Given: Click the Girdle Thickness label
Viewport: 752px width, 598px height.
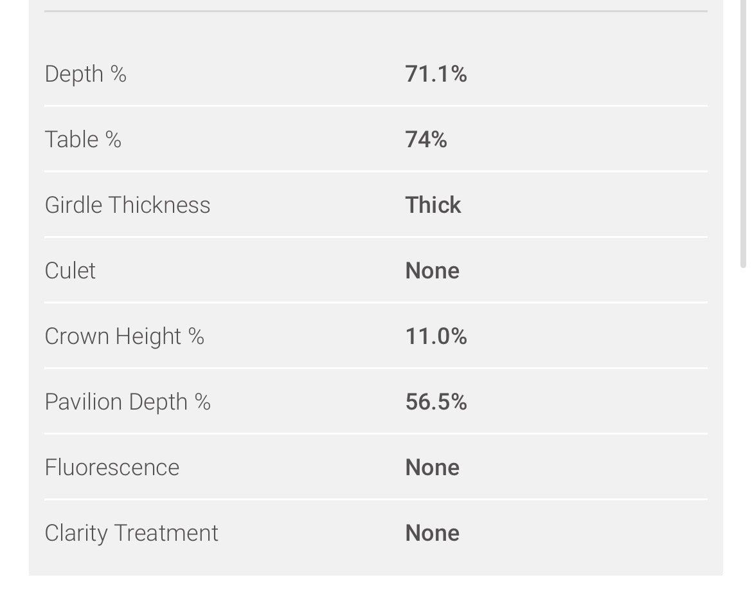Looking at the screenshot, I should [127, 205].
